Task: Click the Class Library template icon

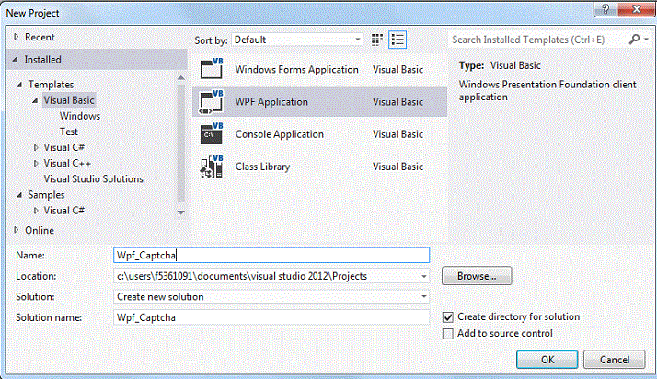Action: [x=212, y=167]
